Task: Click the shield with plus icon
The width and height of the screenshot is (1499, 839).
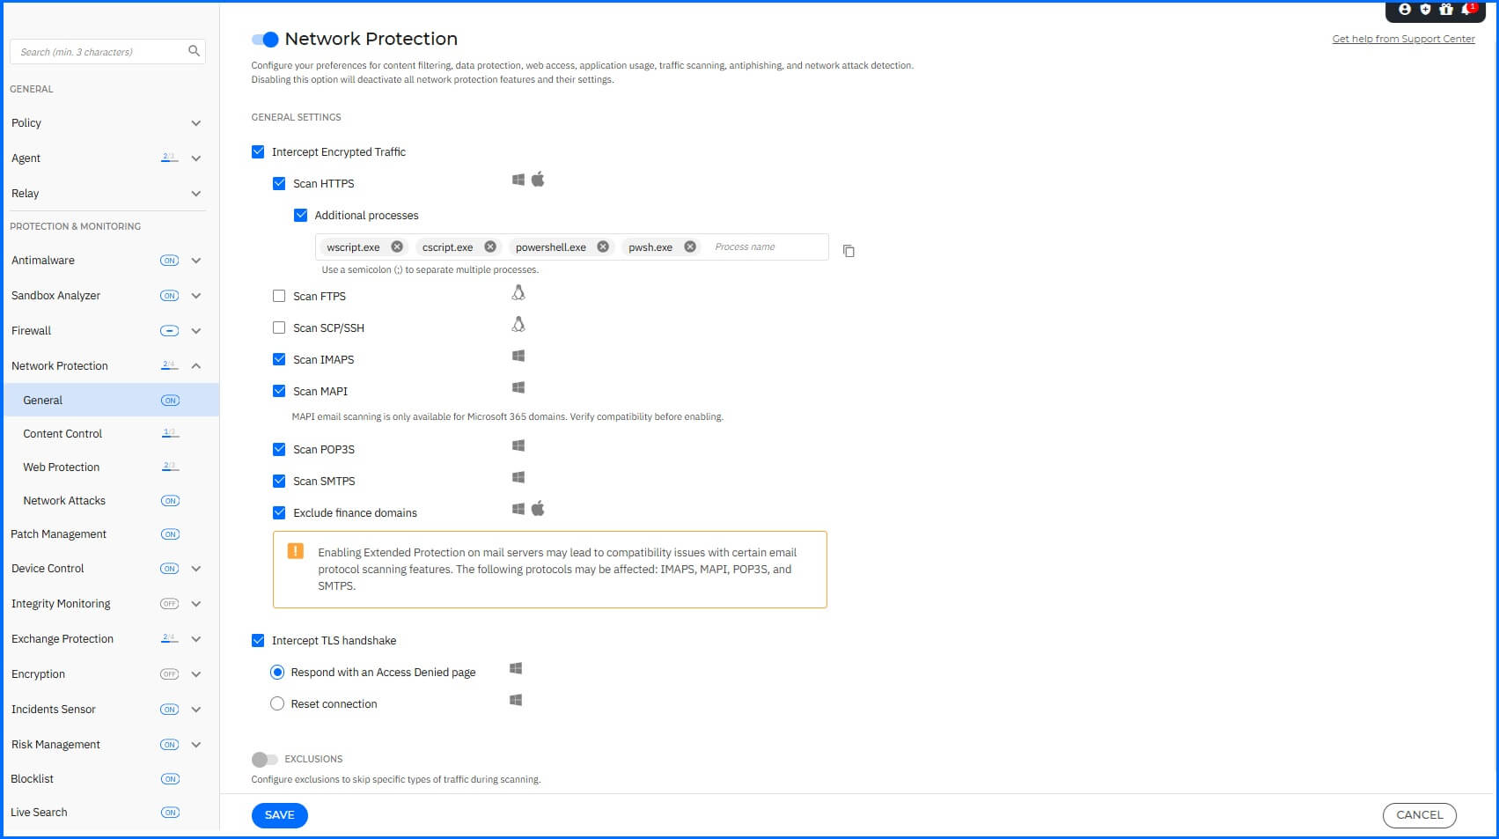Action: [1425, 11]
